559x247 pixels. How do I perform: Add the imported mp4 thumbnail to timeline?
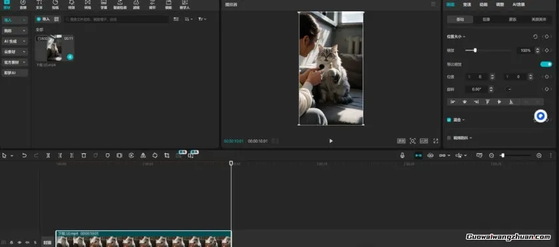pos(71,57)
